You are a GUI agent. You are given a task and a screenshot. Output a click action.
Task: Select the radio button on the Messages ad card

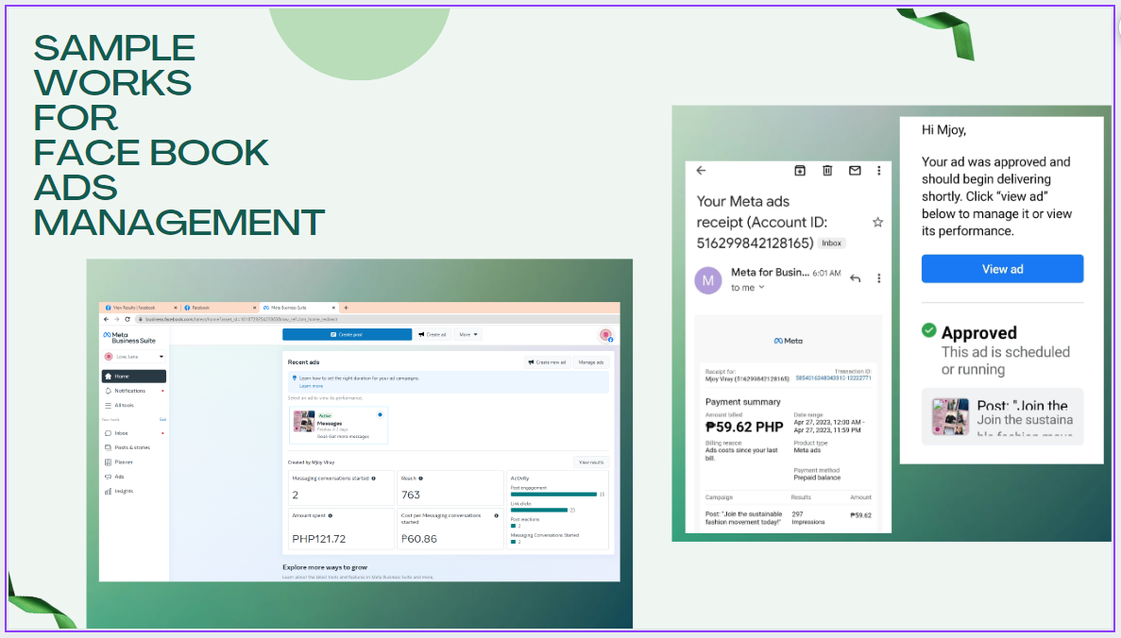pos(380,414)
